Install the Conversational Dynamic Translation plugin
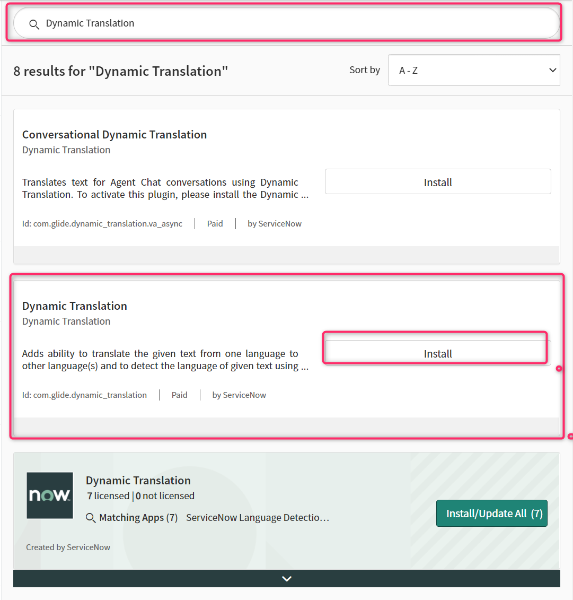Viewport: 573px width, 600px height. coord(437,181)
